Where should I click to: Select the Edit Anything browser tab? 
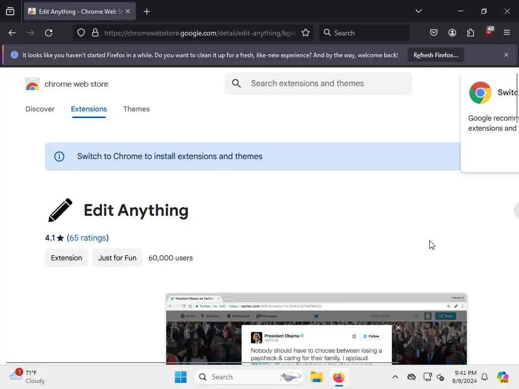point(80,12)
